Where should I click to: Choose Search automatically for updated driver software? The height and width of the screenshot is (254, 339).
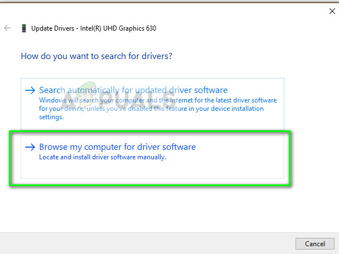[152, 104]
